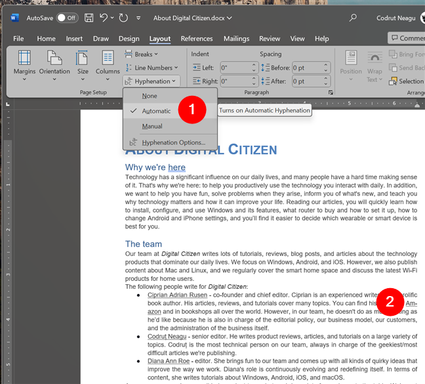425x384 pixels.
Task: Click the Indent Right icon
Action: pos(197,81)
